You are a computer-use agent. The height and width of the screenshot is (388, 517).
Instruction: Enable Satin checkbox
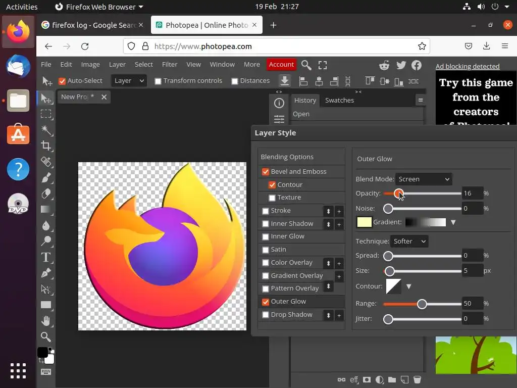click(266, 250)
